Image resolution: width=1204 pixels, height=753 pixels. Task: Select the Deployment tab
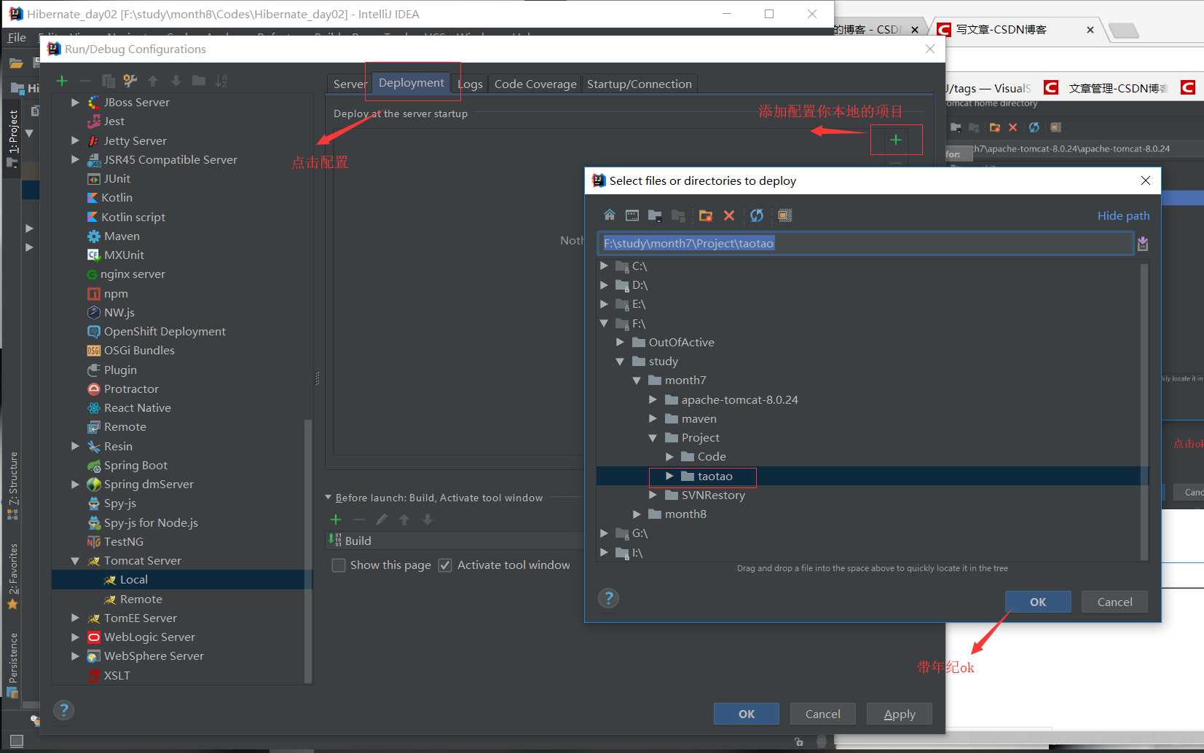[x=412, y=83]
